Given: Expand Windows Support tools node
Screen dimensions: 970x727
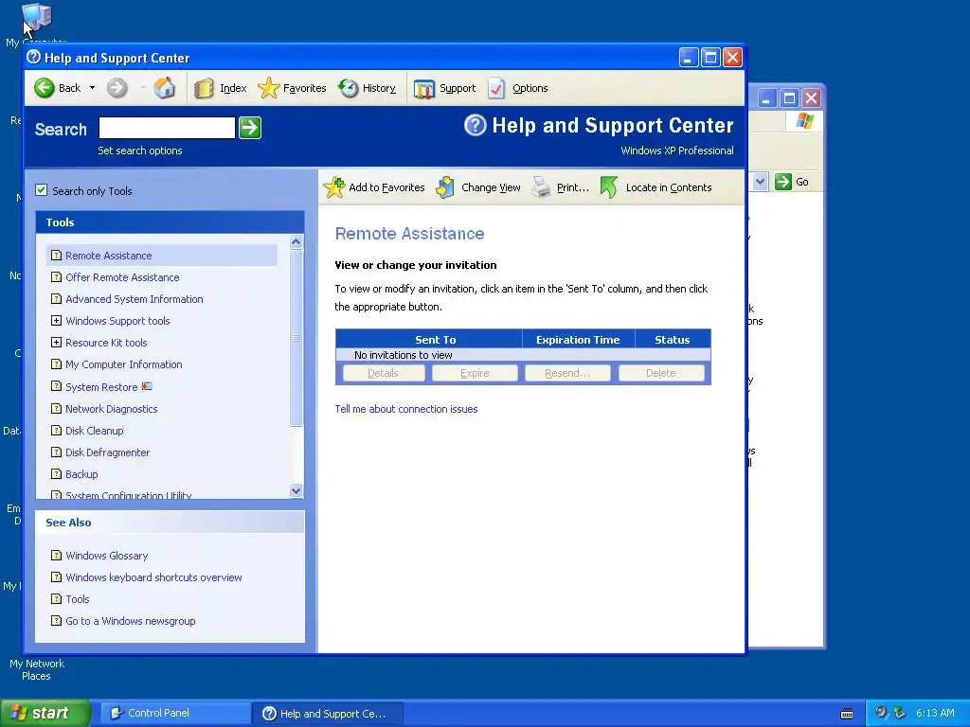Looking at the screenshot, I should 56,320.
